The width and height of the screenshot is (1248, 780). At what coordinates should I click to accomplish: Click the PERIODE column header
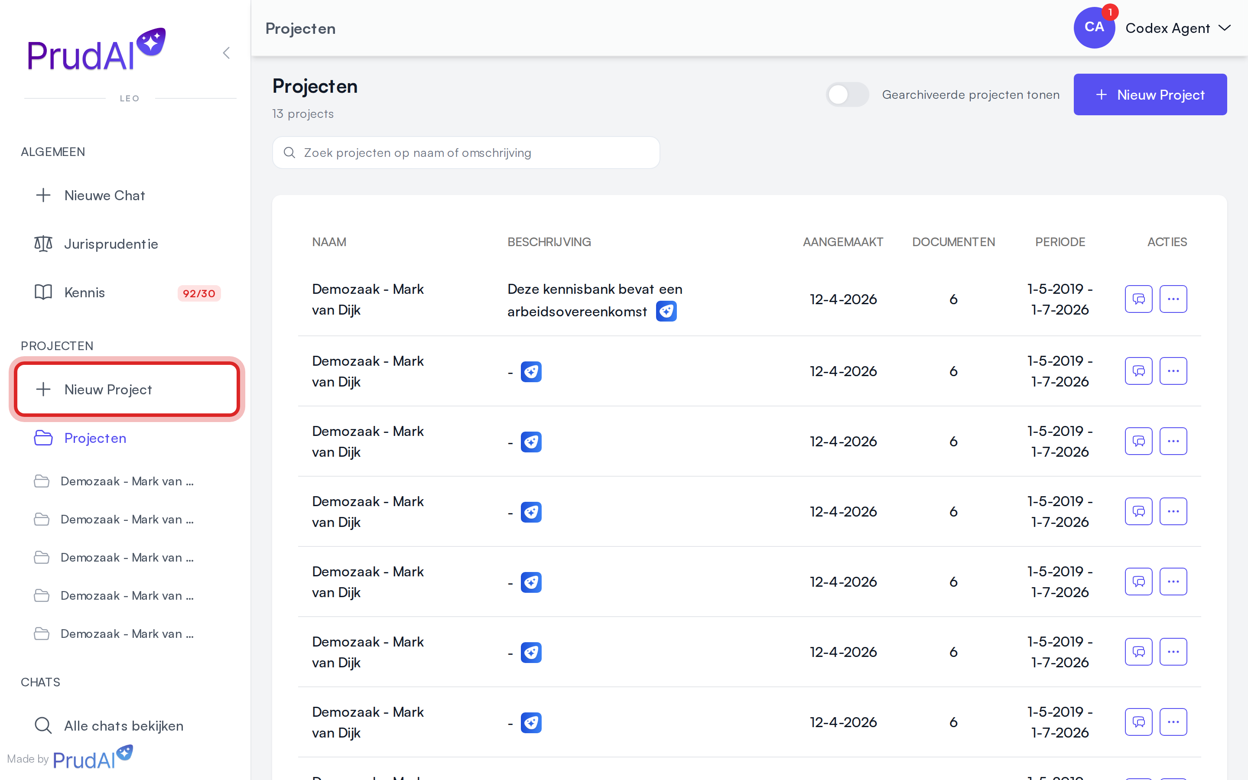[x=1060, y=242]
